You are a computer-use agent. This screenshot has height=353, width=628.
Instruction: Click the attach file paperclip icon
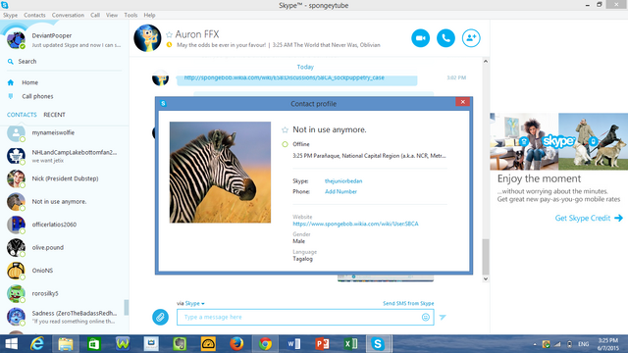(x=160, y=317)
